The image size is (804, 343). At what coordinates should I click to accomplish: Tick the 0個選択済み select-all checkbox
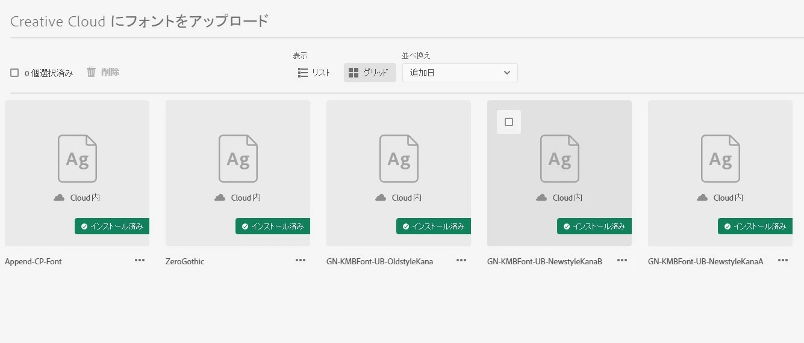coord(14,73)
